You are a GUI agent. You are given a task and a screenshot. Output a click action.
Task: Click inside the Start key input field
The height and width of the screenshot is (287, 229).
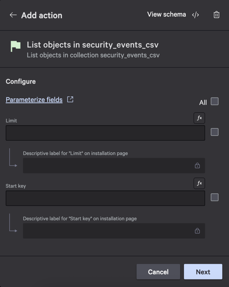click(x=105, y=198)
